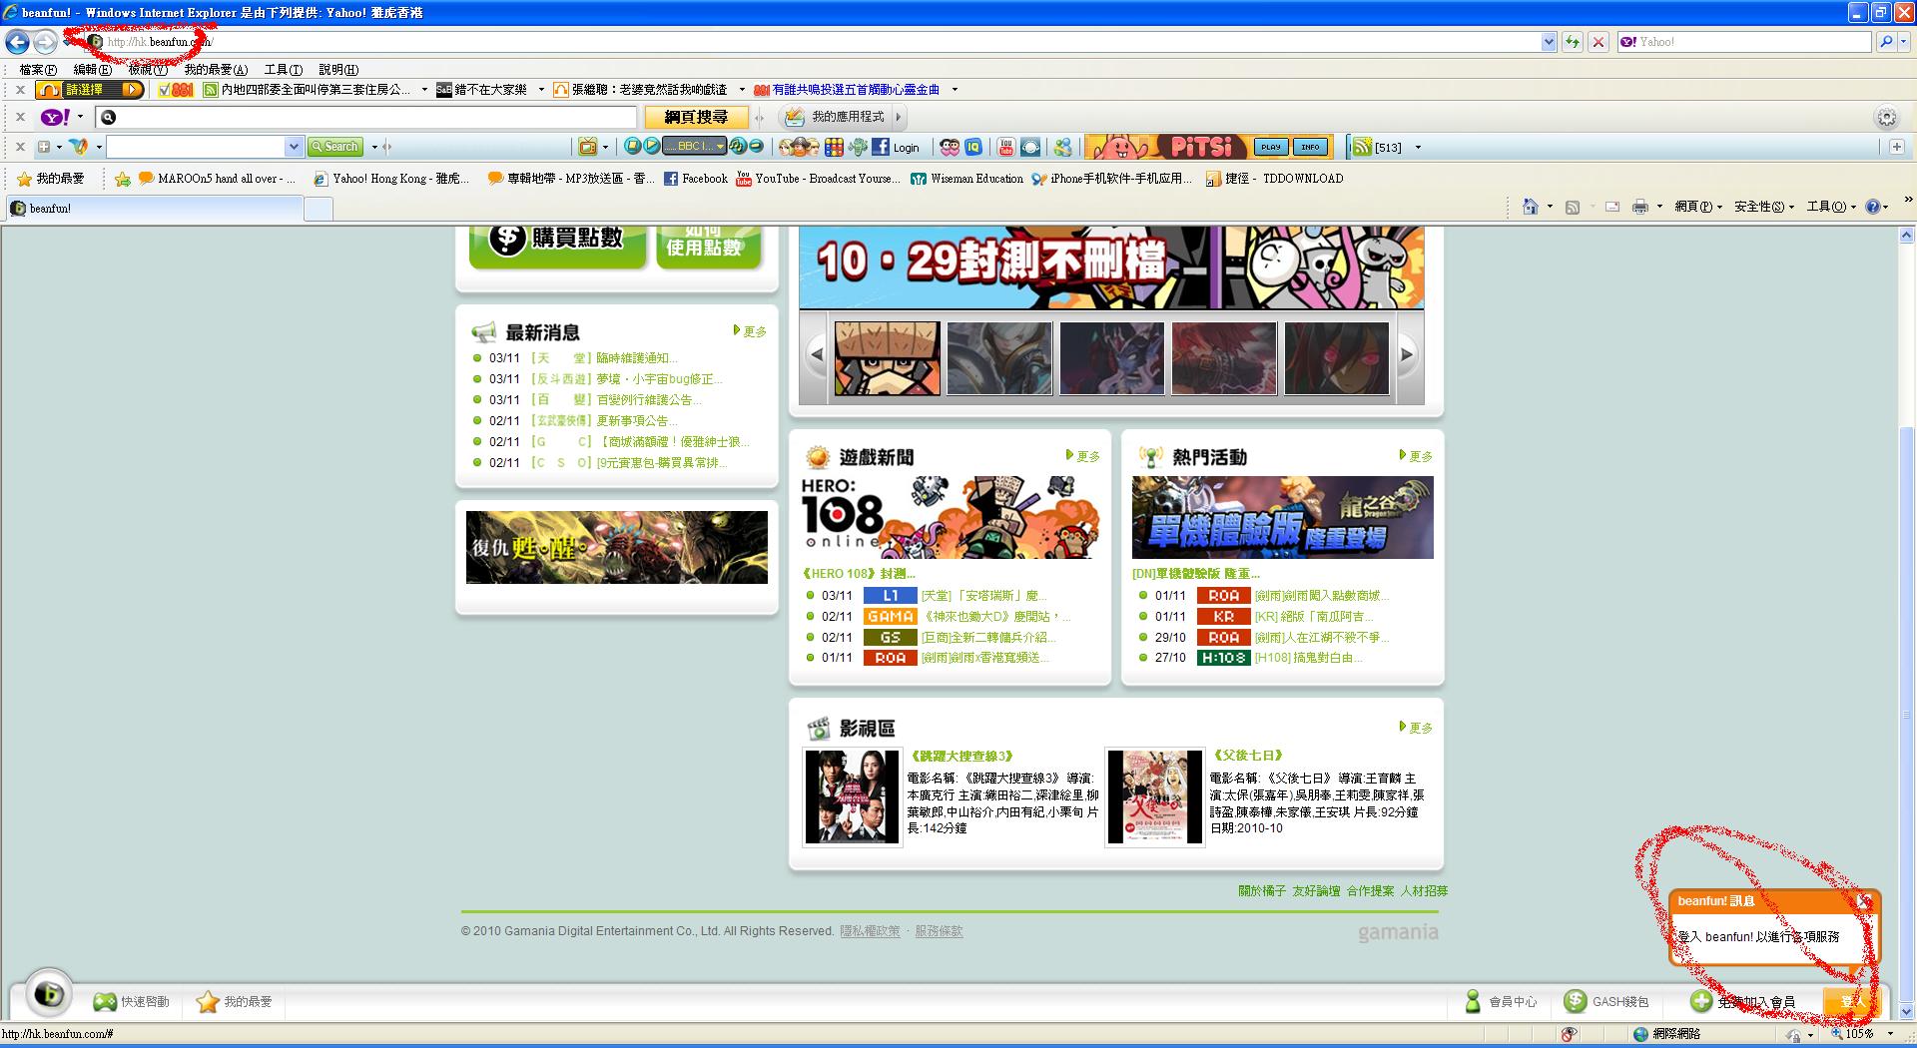Click the plus button at toolbar far end
The width and height of the screenshot is (1917, 1048).
click(1896, 147)
